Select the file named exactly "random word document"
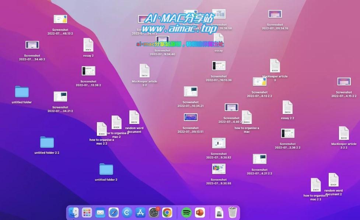Viewport: 360px width, 220px height. point(134,117)
